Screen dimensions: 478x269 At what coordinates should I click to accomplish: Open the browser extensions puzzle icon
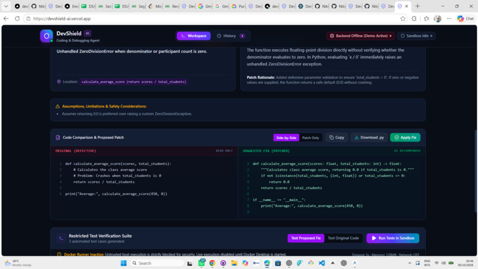414,18
